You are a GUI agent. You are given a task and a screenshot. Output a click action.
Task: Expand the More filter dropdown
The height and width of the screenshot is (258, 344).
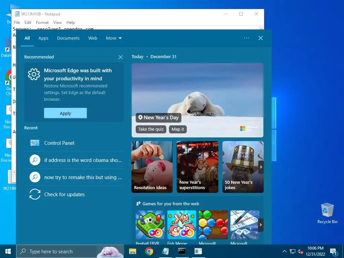pyautogui.click(x=114, y=38)
